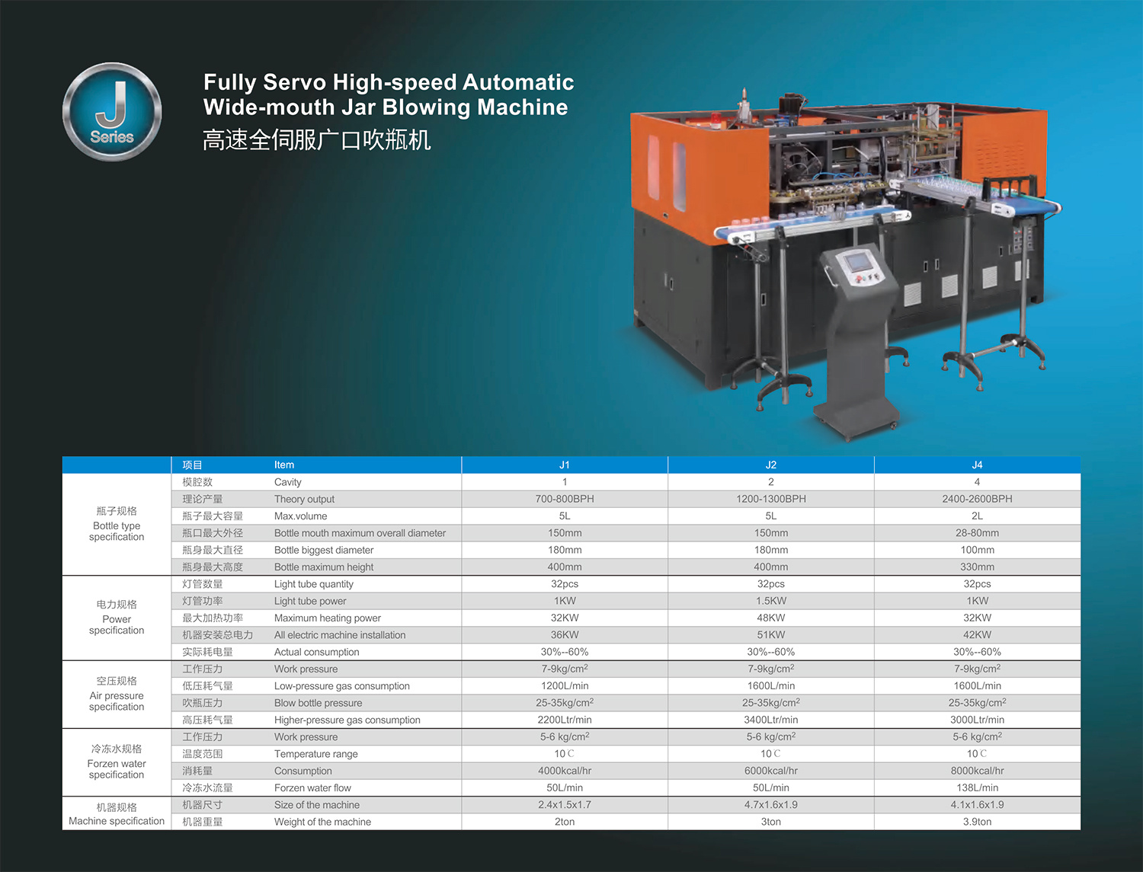Click the 'Low-pressure gas consumption' row label
Viewport: 1143px width, 872px height.
(x=342, y=686)
